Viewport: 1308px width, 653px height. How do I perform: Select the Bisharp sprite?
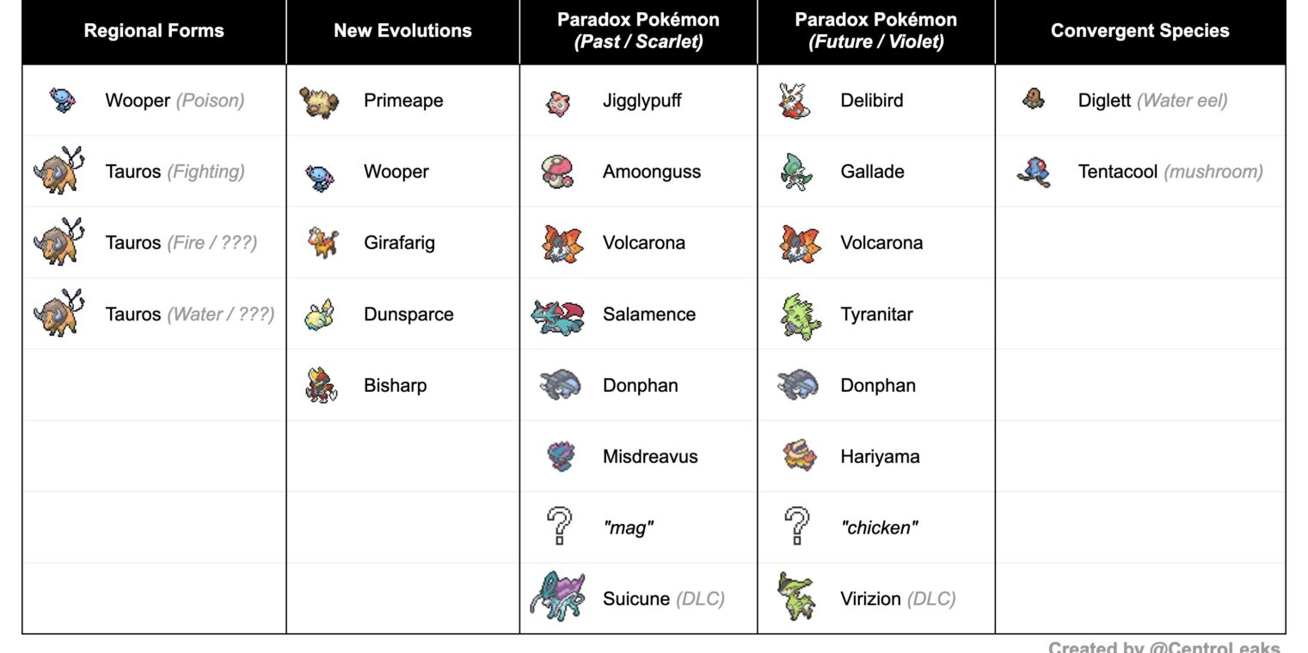tap(321, 386)
